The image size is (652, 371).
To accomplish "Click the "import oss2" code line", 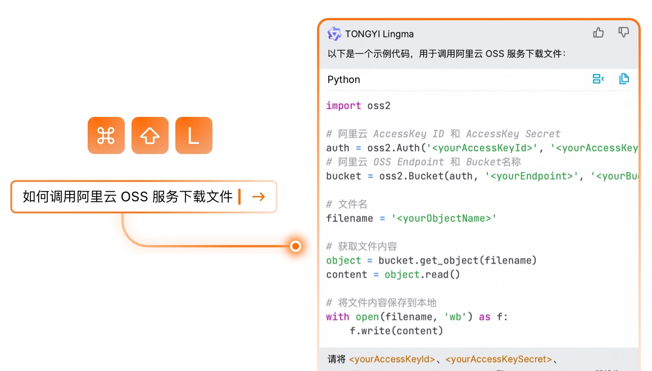I will point(359,106).
